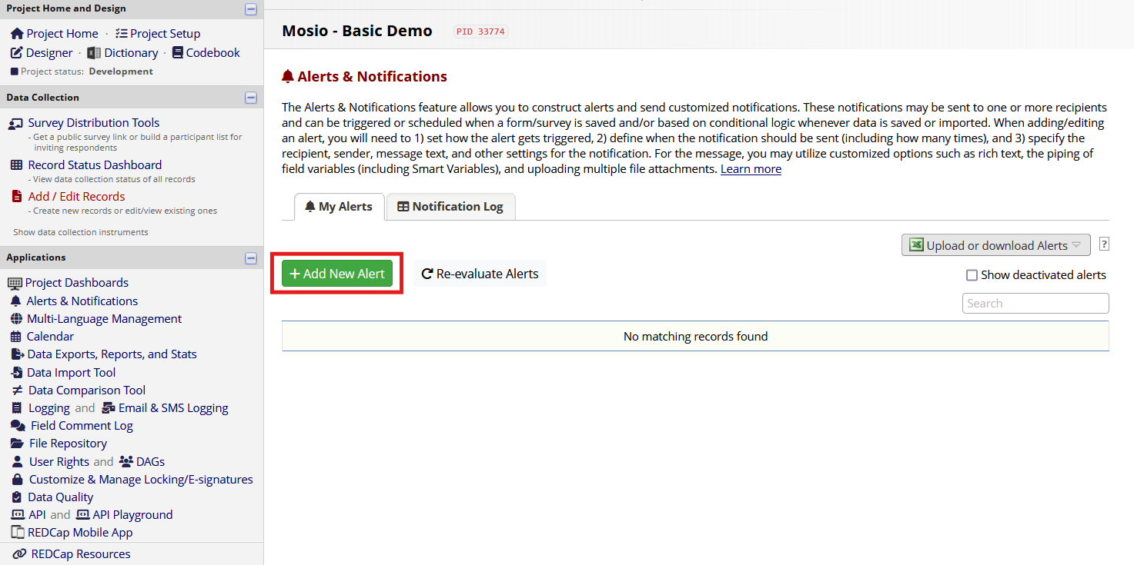
Task: Click the PID 33774 badge
Action: 481,32
